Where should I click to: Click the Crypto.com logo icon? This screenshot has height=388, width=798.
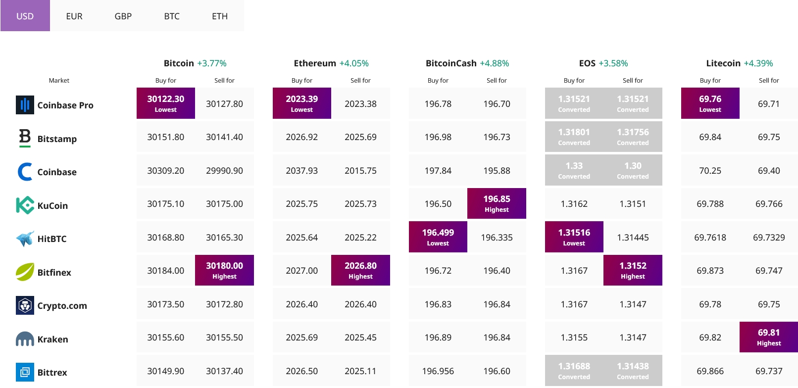click(25, 305)
